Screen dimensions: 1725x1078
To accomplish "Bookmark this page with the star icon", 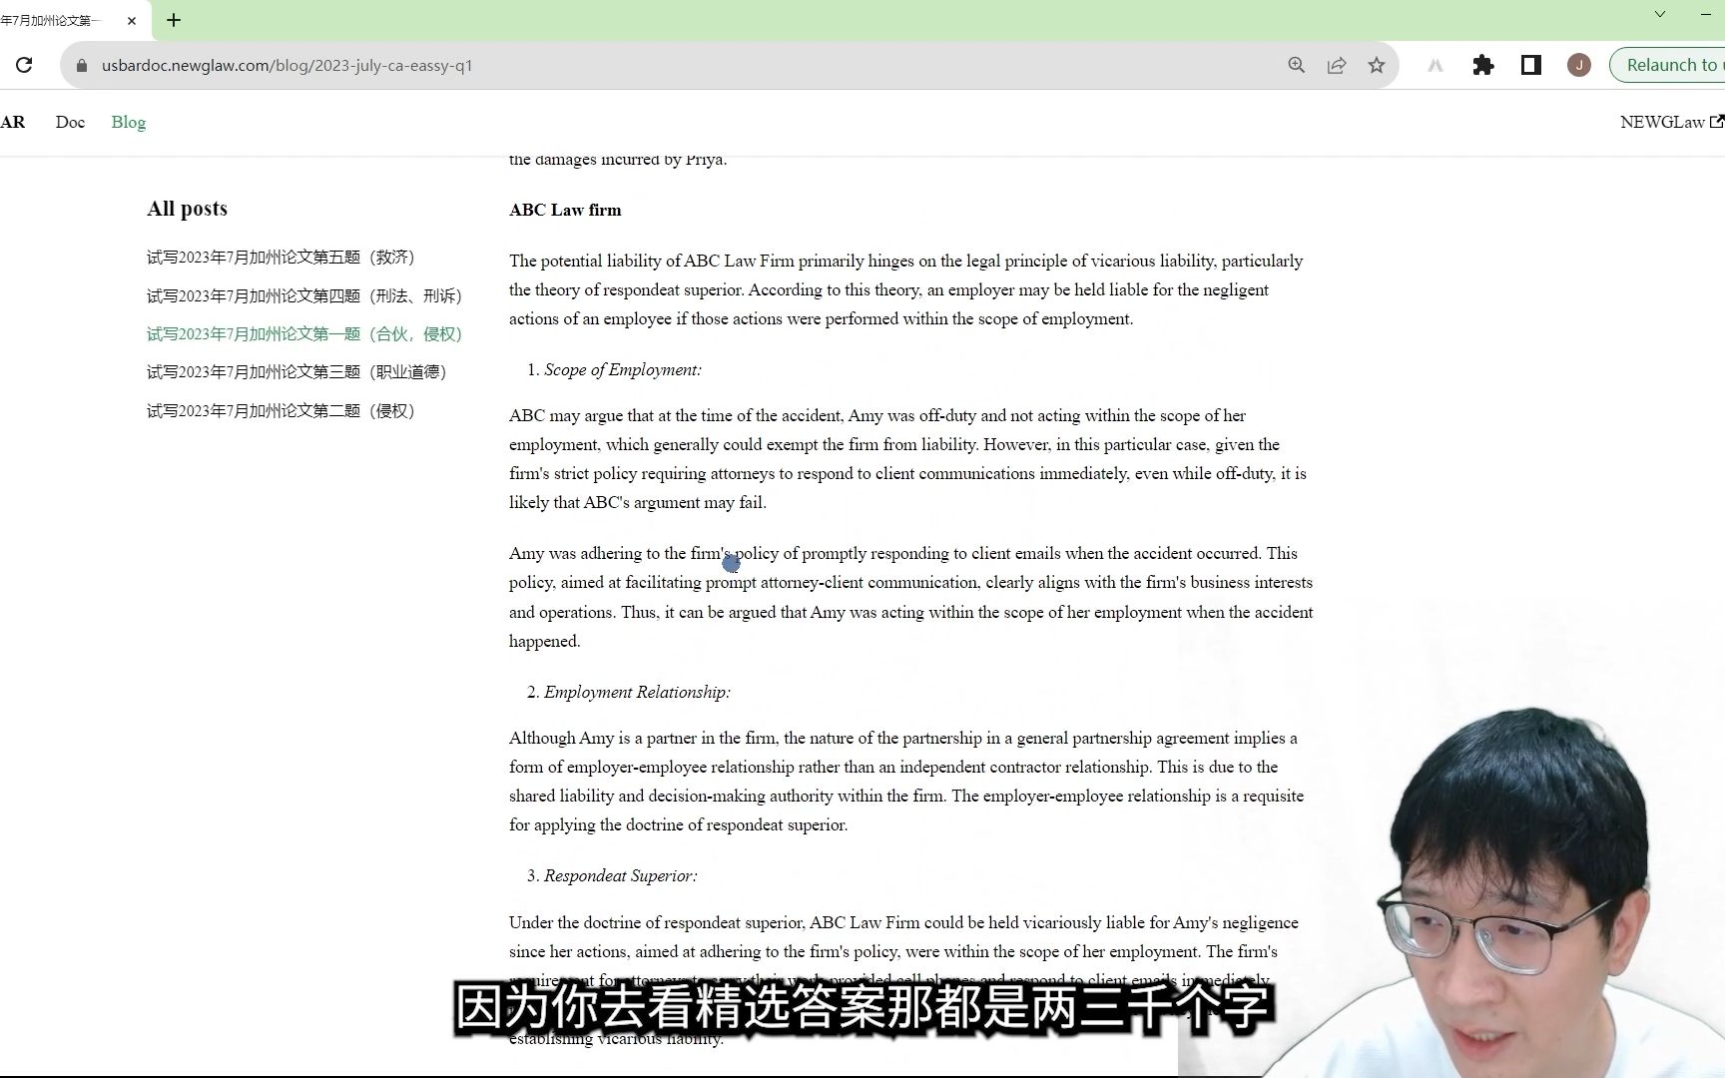I will pos(1377,65).
